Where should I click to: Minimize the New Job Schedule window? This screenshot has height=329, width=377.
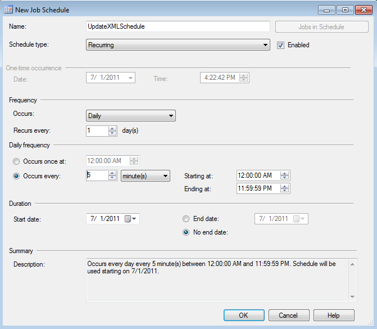pyautogui.click(x=326, y=10)
